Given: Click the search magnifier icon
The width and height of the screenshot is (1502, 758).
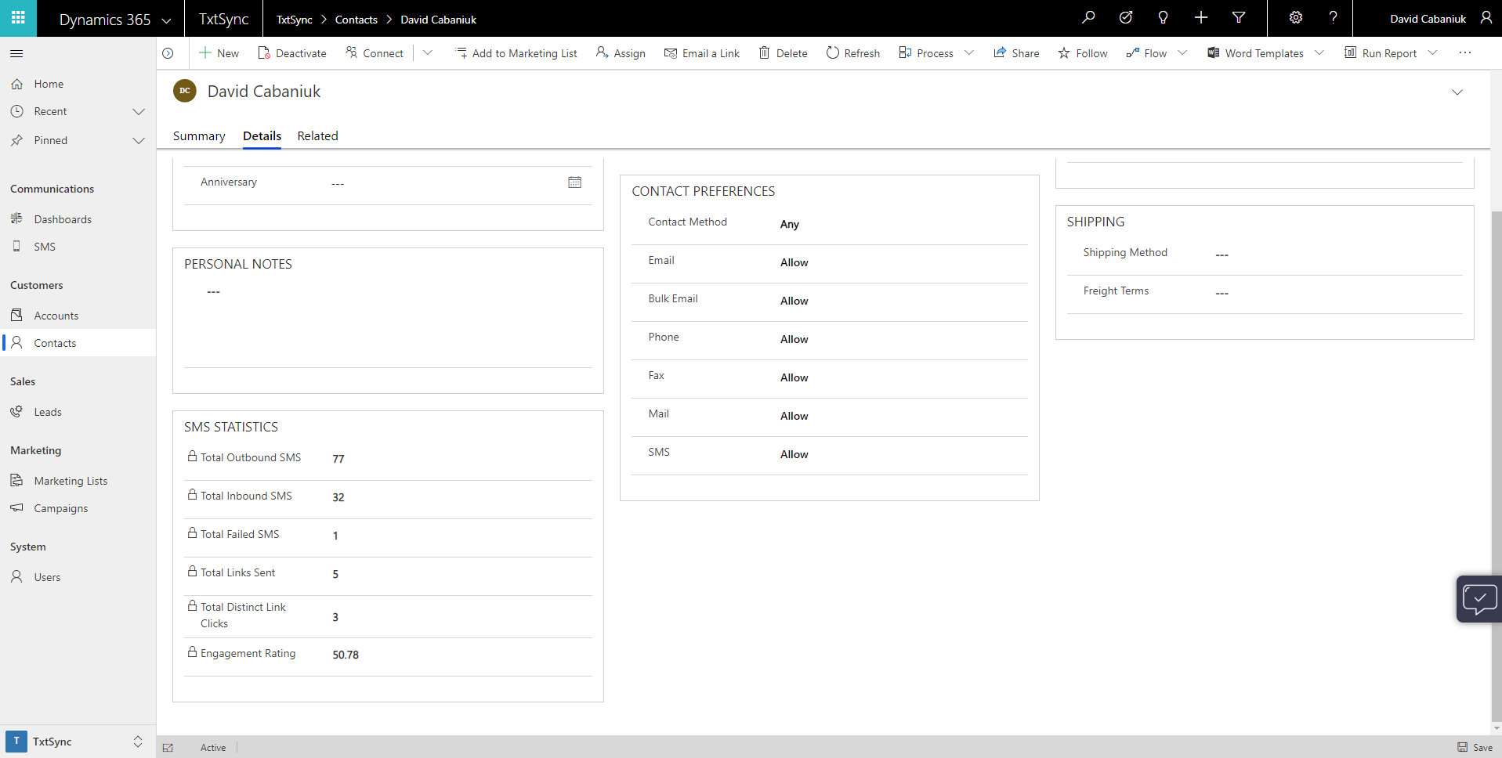Looking at the screenshot, I should click(x=1088, y=18).
